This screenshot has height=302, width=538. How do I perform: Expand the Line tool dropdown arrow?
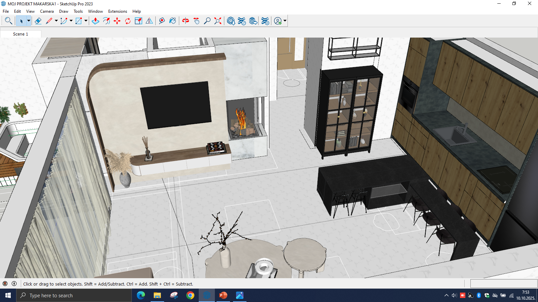[56, 21]
